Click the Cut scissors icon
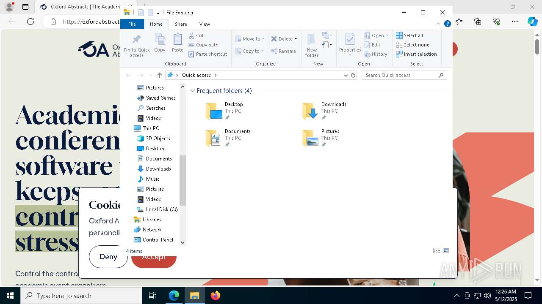Image resolution: width=542 pixels, height=304 pixels. 191,35
